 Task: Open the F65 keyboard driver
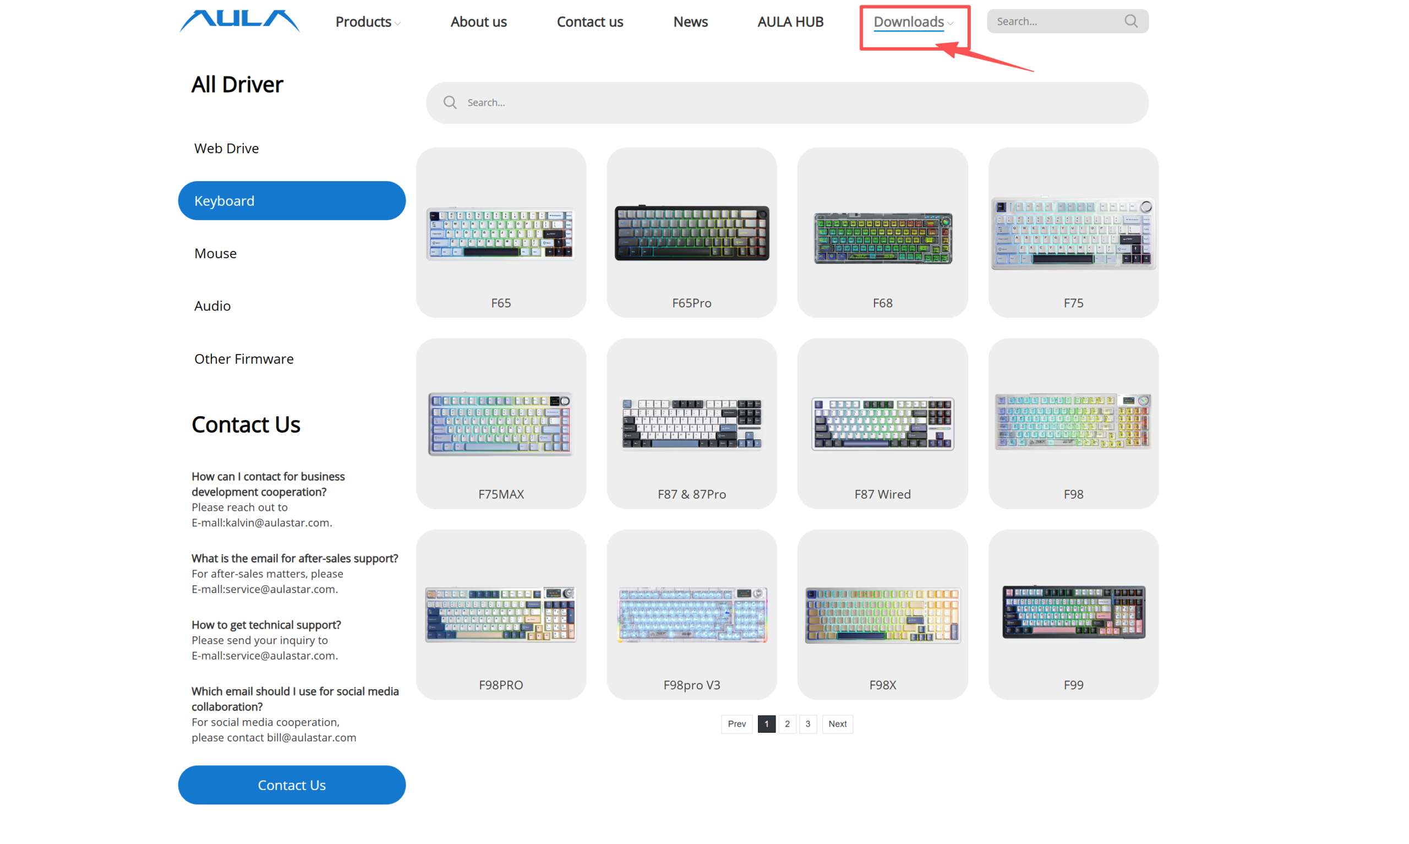(x=501, y=233)
